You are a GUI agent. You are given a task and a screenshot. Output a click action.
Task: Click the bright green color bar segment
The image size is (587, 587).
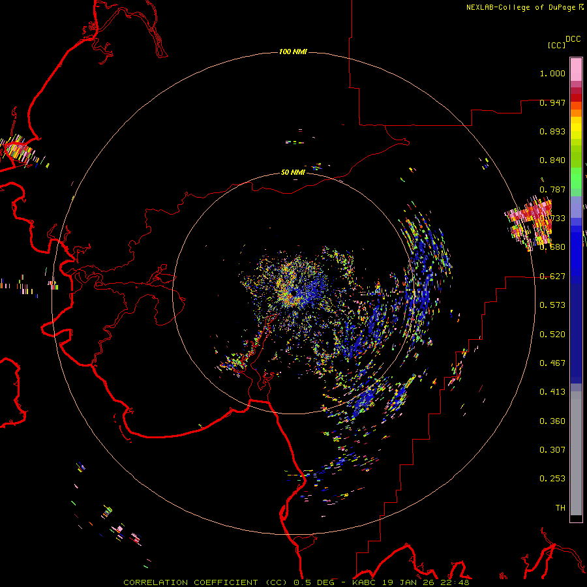click(576, 177)
